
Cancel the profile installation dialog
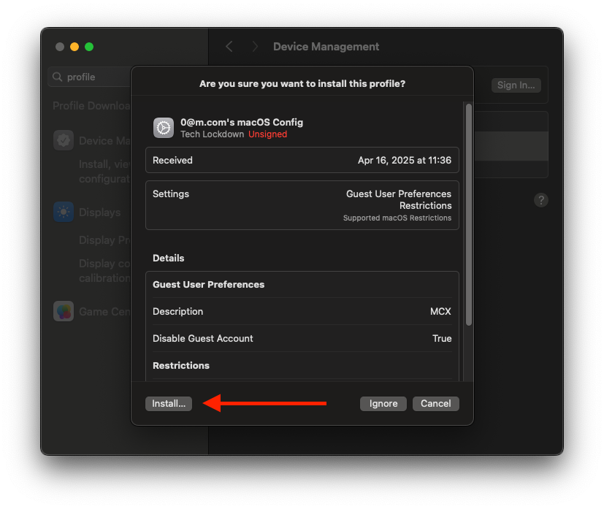click(x=436, y=404)
